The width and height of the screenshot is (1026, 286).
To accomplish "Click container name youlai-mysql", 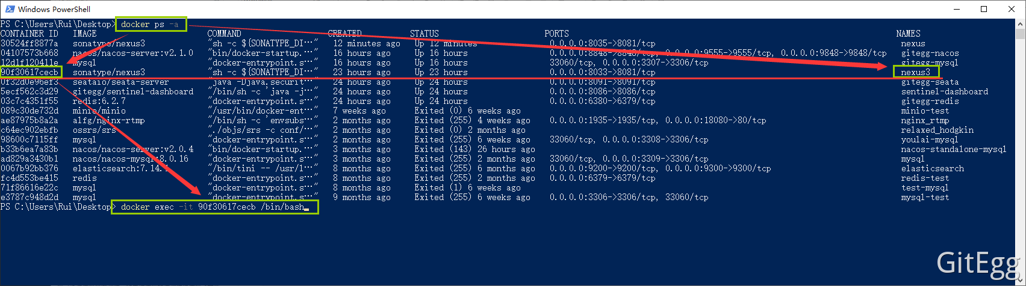I will point(930,139).
